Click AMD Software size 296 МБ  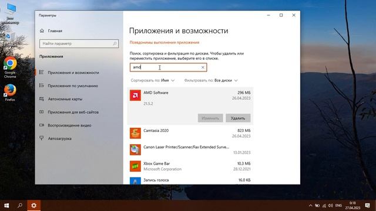[x=244, y=93]
